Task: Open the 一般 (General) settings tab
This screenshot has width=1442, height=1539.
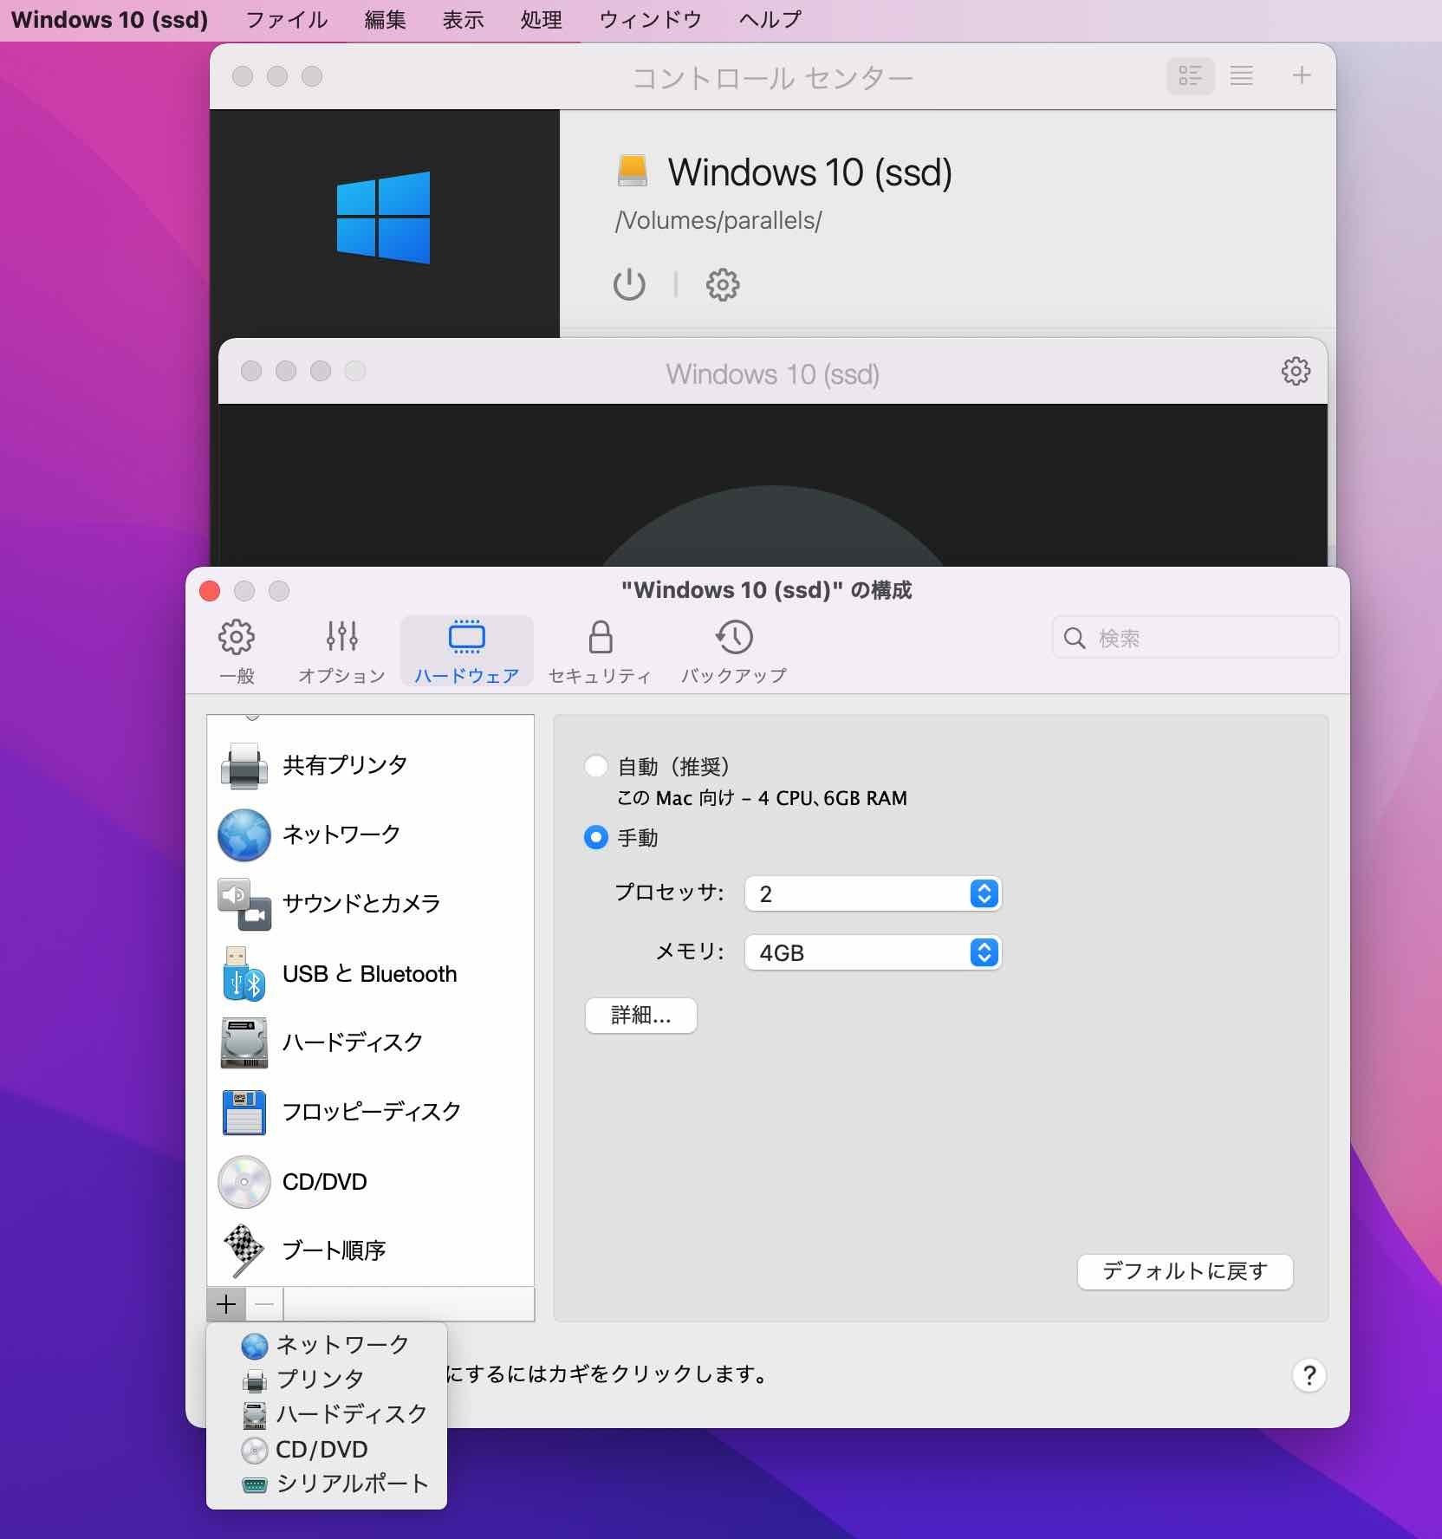Action: tap(237, 652)
